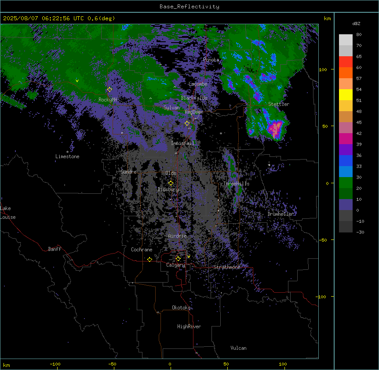Click the Ponoka town label
Screen dimensions: 379x370
coord(211,60)
